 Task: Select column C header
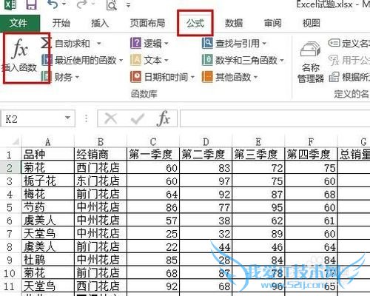tap(153, 142)
